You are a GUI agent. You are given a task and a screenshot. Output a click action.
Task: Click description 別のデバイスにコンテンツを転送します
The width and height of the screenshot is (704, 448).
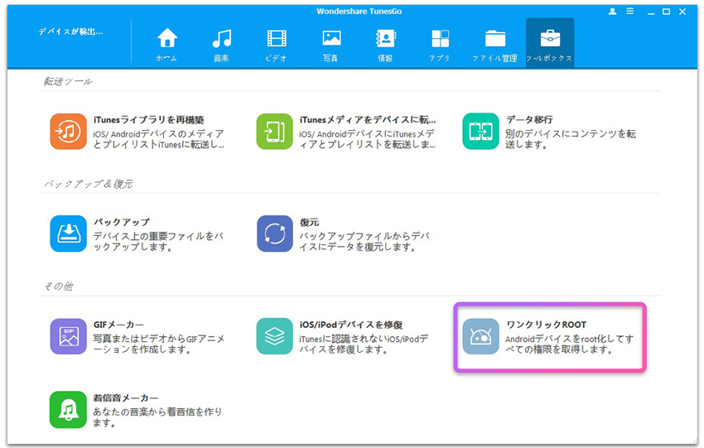571,139
